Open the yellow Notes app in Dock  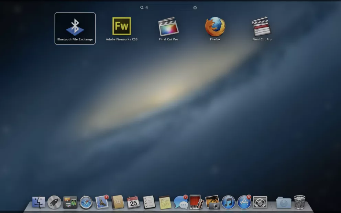tap(165, 202)
